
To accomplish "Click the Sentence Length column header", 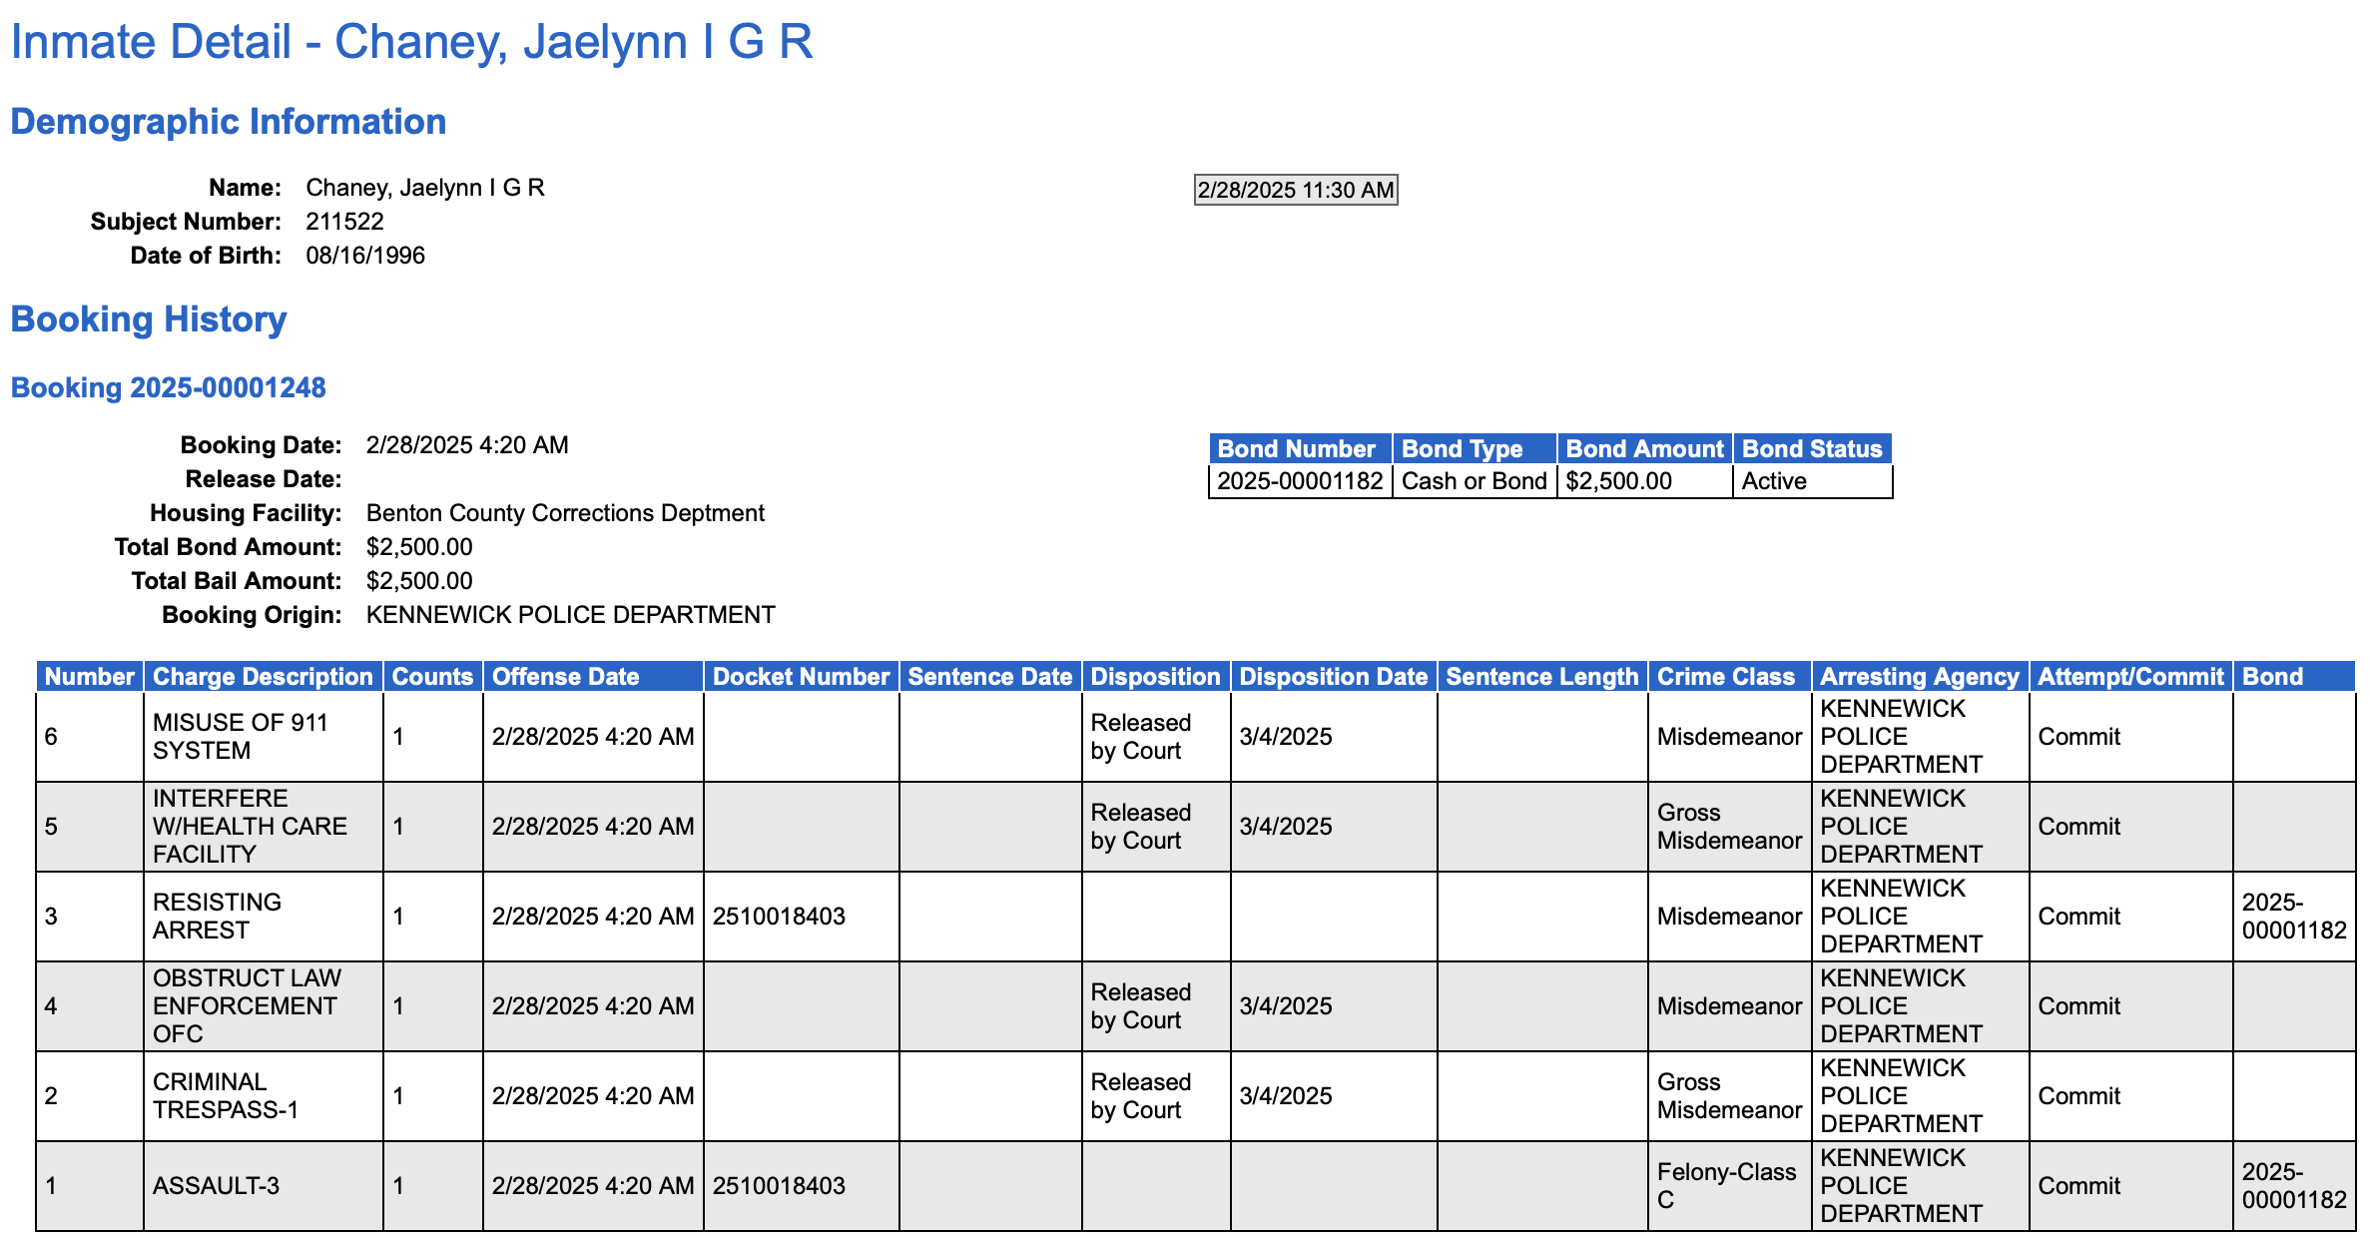I will click(1542, 677).
